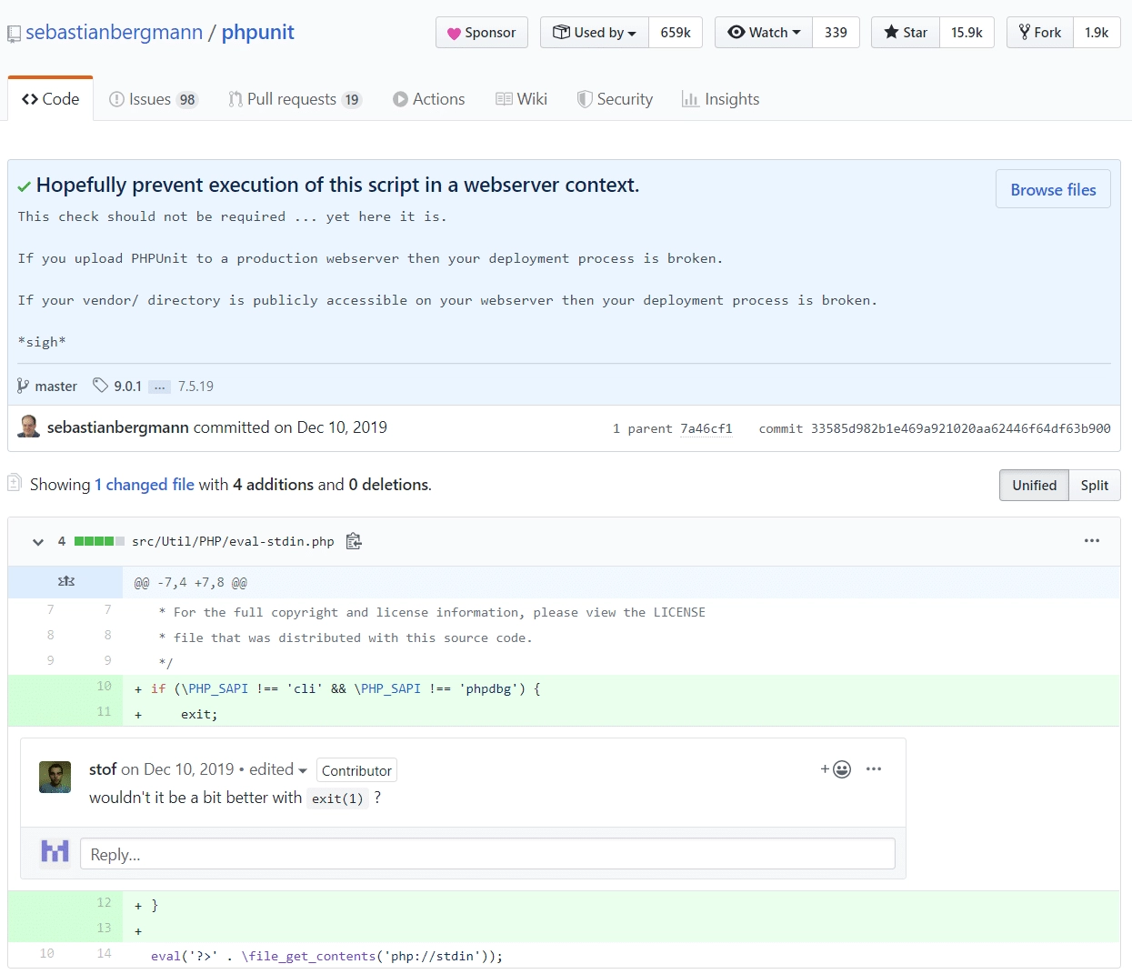Viewport: 1132px width, 974px height.
Task: Click the tag ellipsis between 9.0.1 and 7.5.19
Action: pos(160,387)
